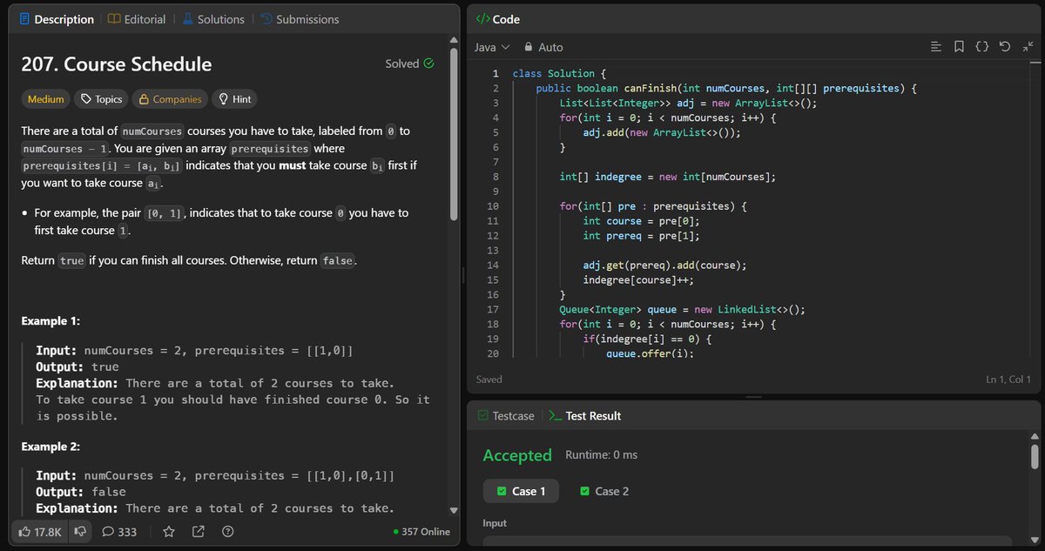Viewport: 1045px width, 551px height.
Task: Show the problem Topics tag
Action: pyautogui.click(x=101, y=99)
